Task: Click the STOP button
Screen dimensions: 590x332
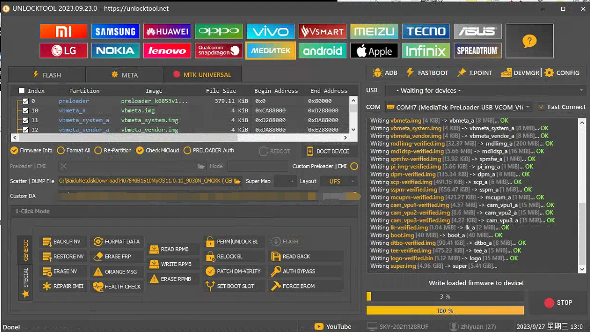Action: [x=558, y=303]
